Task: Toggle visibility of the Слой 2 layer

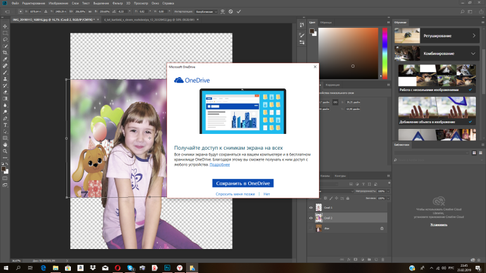Action: [311, 218]
